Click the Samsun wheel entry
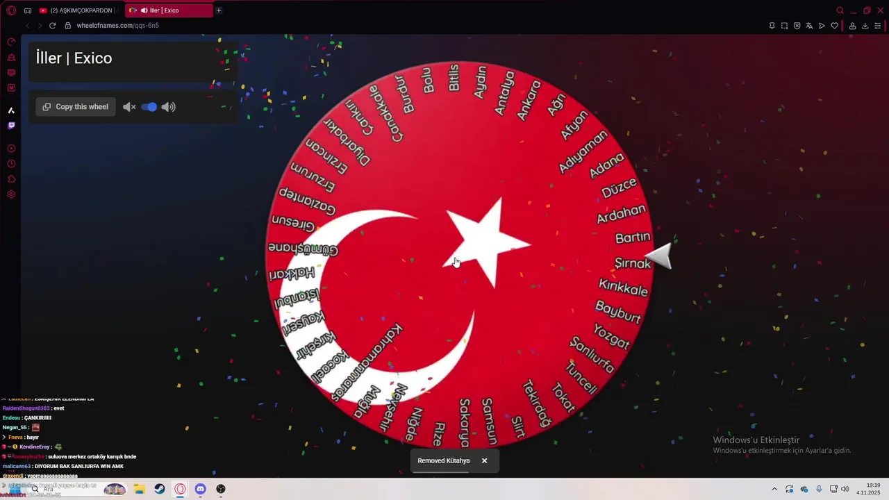The width and height of the screenshot is (889, 500). tap(489, 421)
